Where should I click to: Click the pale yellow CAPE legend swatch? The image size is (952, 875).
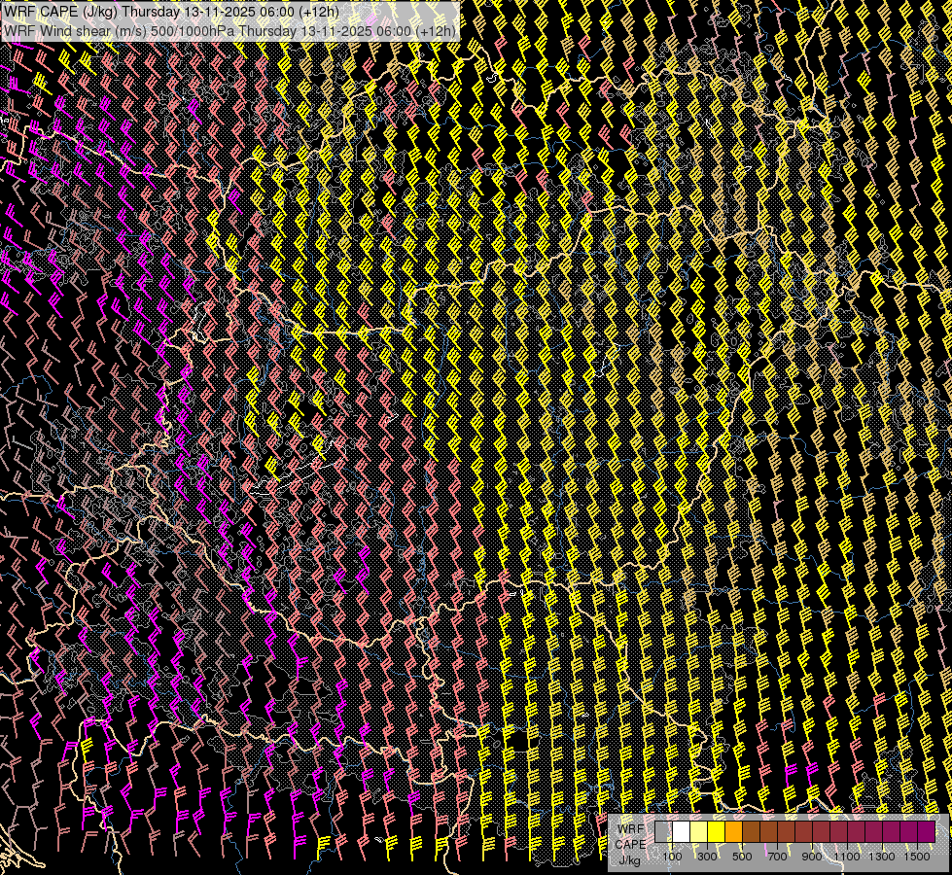(699, 832)
